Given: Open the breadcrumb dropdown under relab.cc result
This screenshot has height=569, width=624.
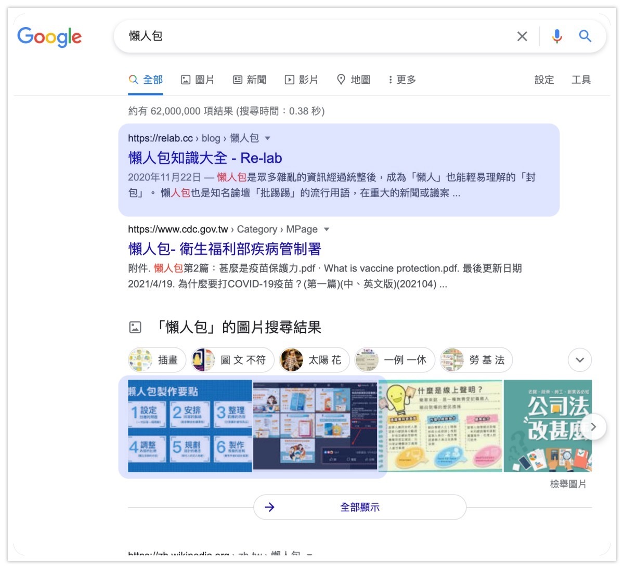Looking at the screenshot, I should click(x=267, y=138).
